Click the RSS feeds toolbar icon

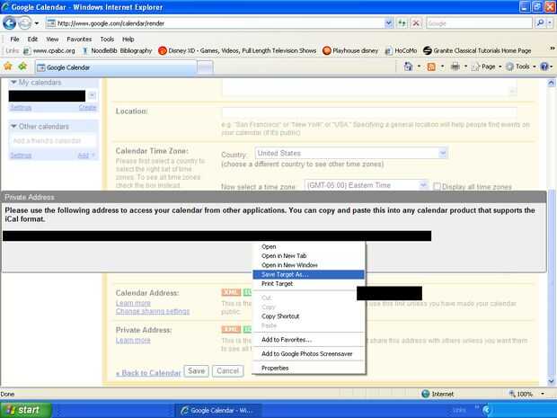click(x=431, y=67)
